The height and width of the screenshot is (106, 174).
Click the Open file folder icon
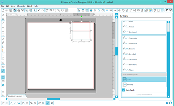point(7,10)
